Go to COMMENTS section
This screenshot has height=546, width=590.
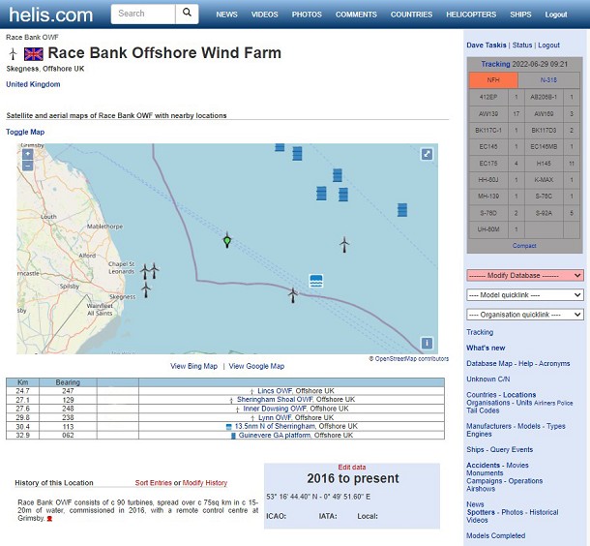point(356,15)
